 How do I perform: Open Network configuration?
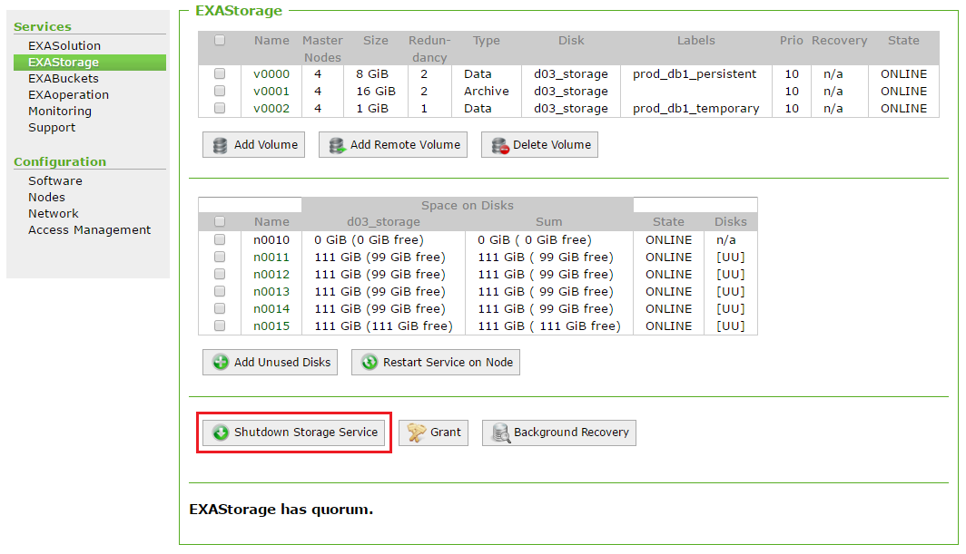pos(53,214)
